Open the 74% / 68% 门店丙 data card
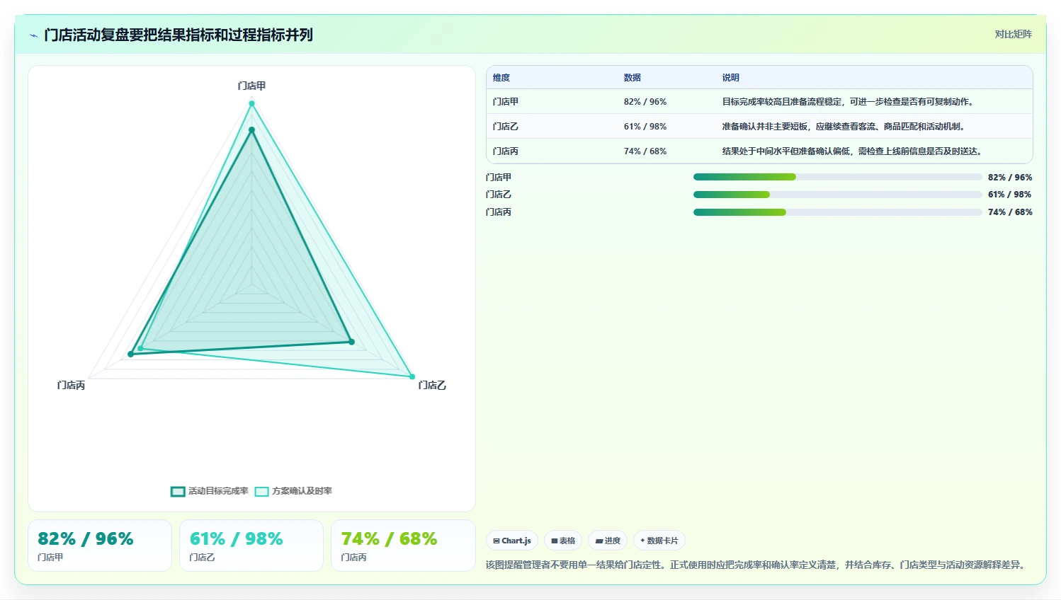The image size is (1061, 600). coord(403,546)
